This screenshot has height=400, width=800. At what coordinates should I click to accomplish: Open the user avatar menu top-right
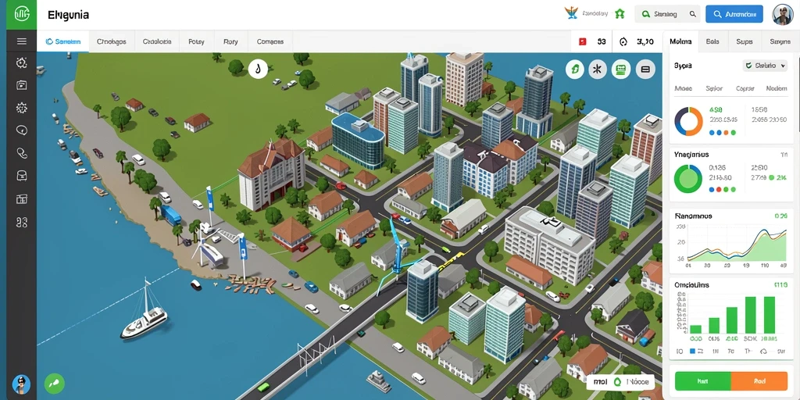click(x=783, y=14)
